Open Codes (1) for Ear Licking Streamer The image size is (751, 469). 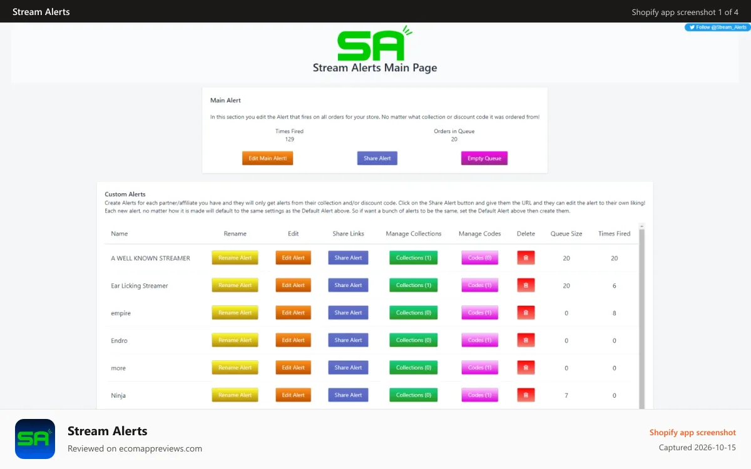[x=480, y=285]
